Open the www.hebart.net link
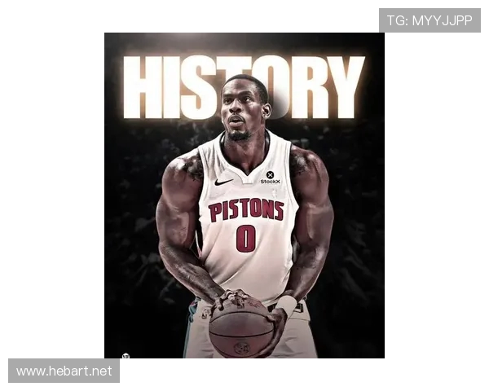This screenshot has width=489, height=391. coord(64,371)
